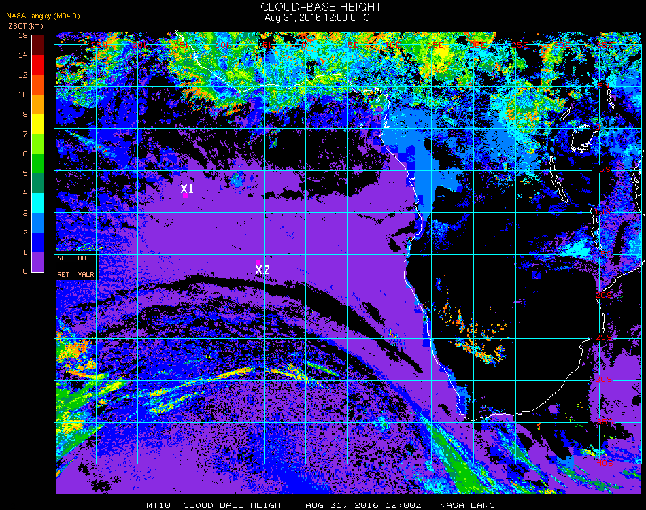Select the orange-red 10–12 km legend segment
The height and width of the screenshot is (510, 646).
tap(37, 85)
